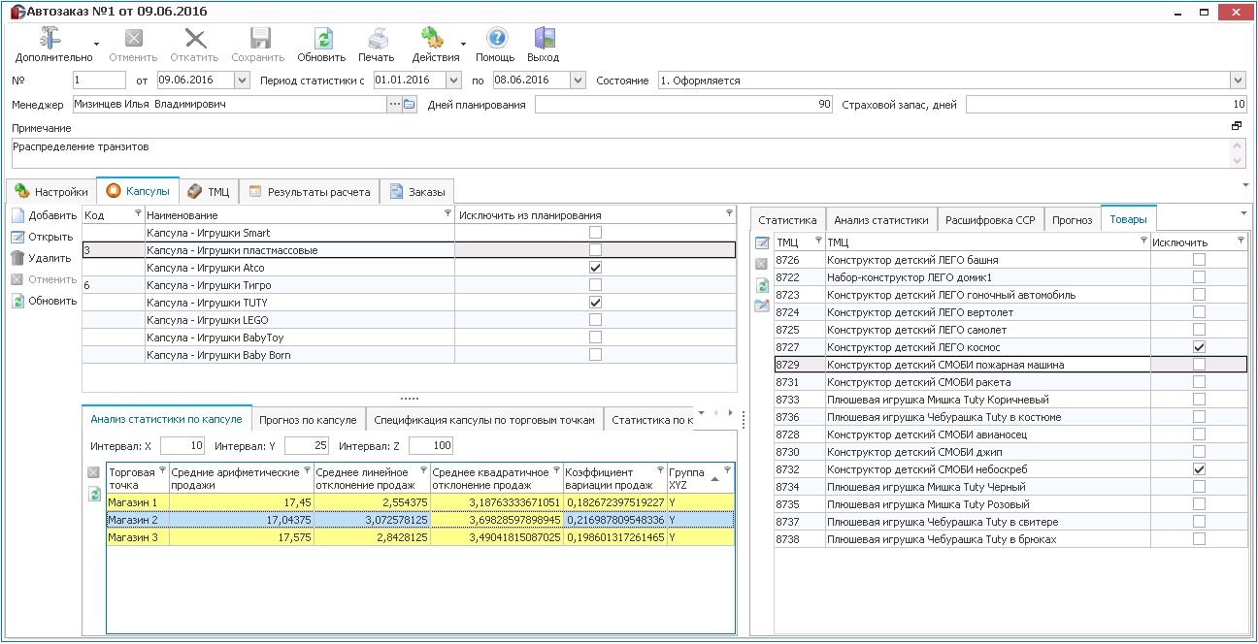Click the Страховой запас, дней field

1105,105
